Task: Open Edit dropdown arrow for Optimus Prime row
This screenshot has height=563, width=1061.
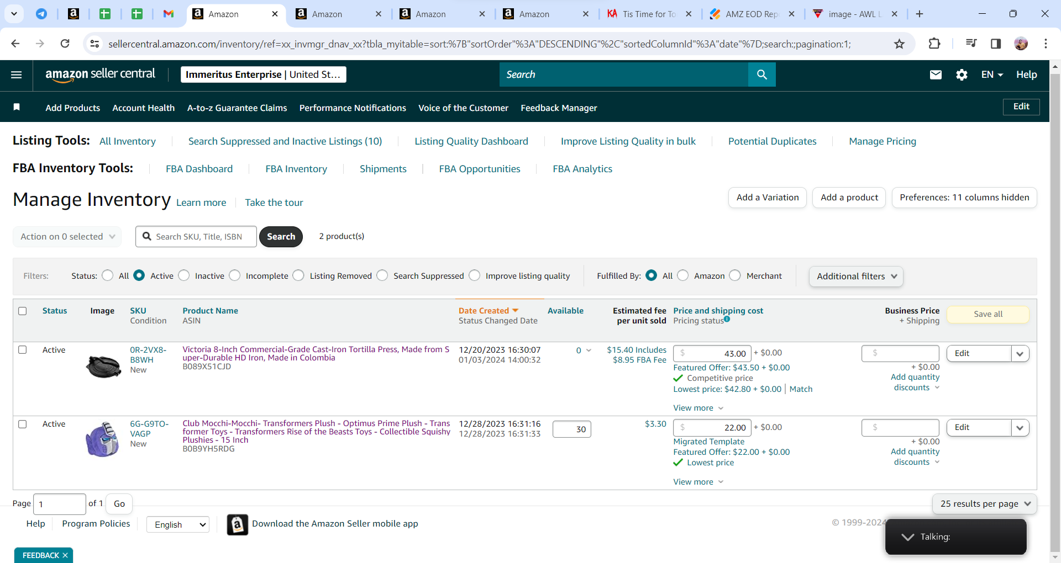Action: [1020, 427]
